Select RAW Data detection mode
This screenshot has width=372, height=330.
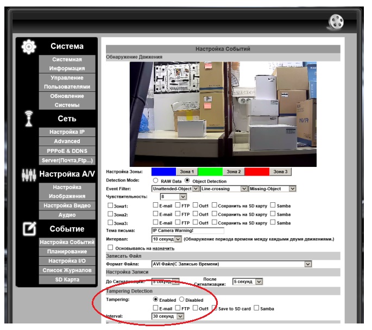155,180
